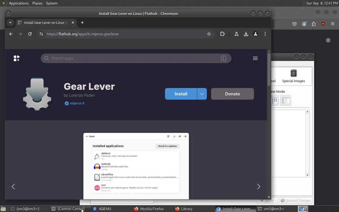Click the settings gear in Firefox page

pyautogui.click(x=328, y=40)
